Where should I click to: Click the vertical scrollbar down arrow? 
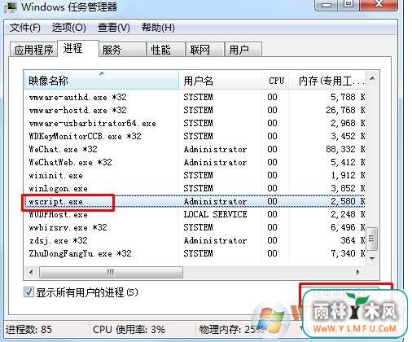(x=372, y=258)
